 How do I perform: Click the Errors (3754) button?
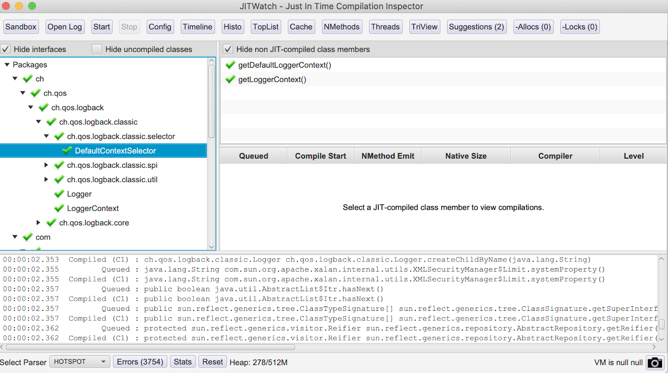(x=140, y=362)
